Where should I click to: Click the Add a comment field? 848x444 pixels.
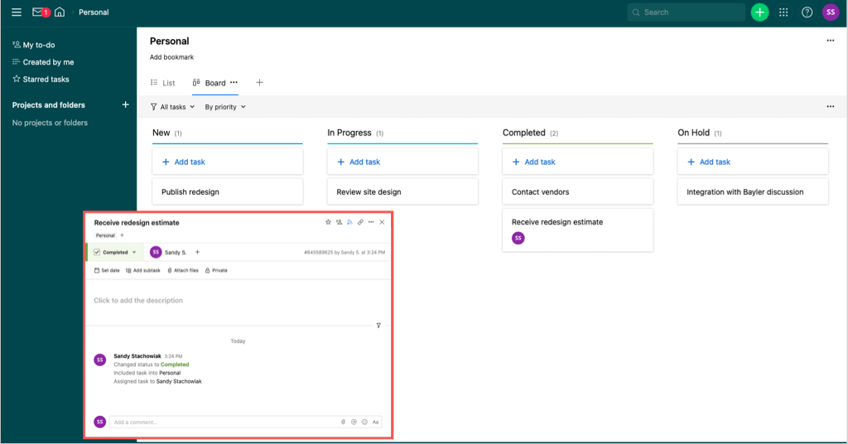(224, 422)
